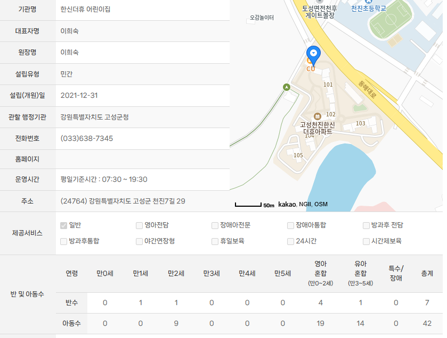Click the operating hours 07:30 ~ 19:30
The width and height of the screenshot is (447, 338).
125,180
